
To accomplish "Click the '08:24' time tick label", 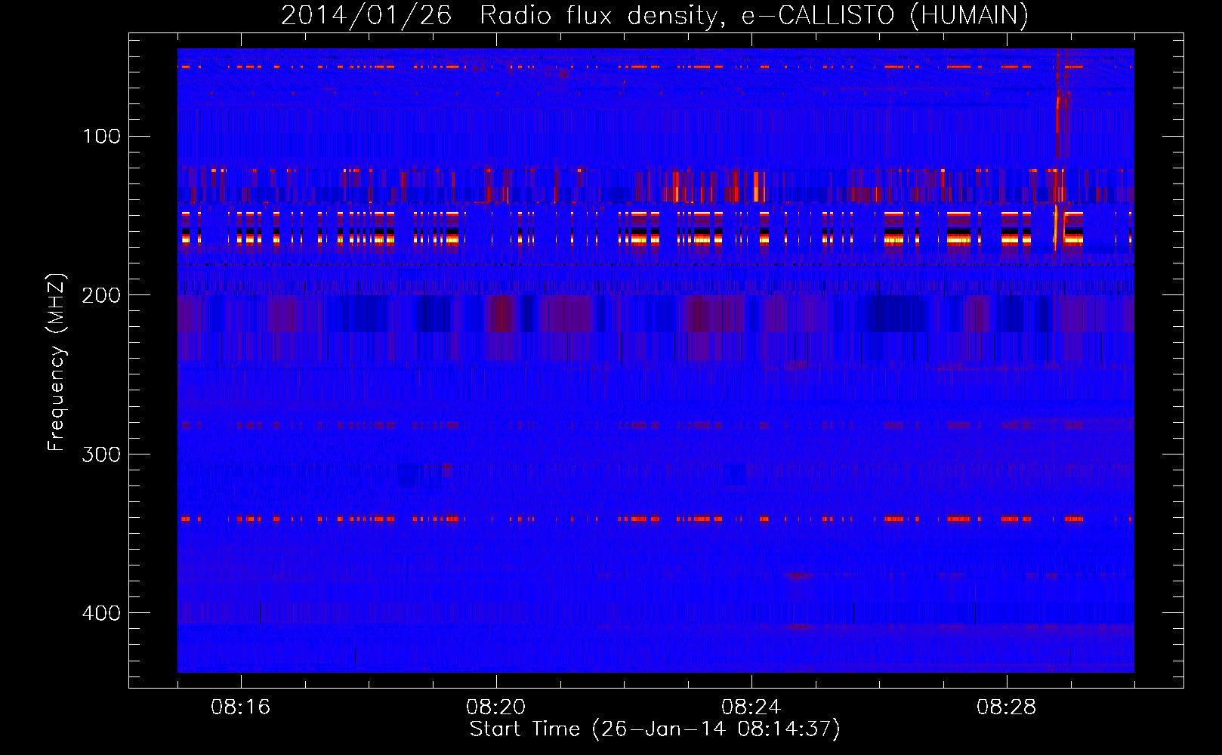I will coord(751,707).
